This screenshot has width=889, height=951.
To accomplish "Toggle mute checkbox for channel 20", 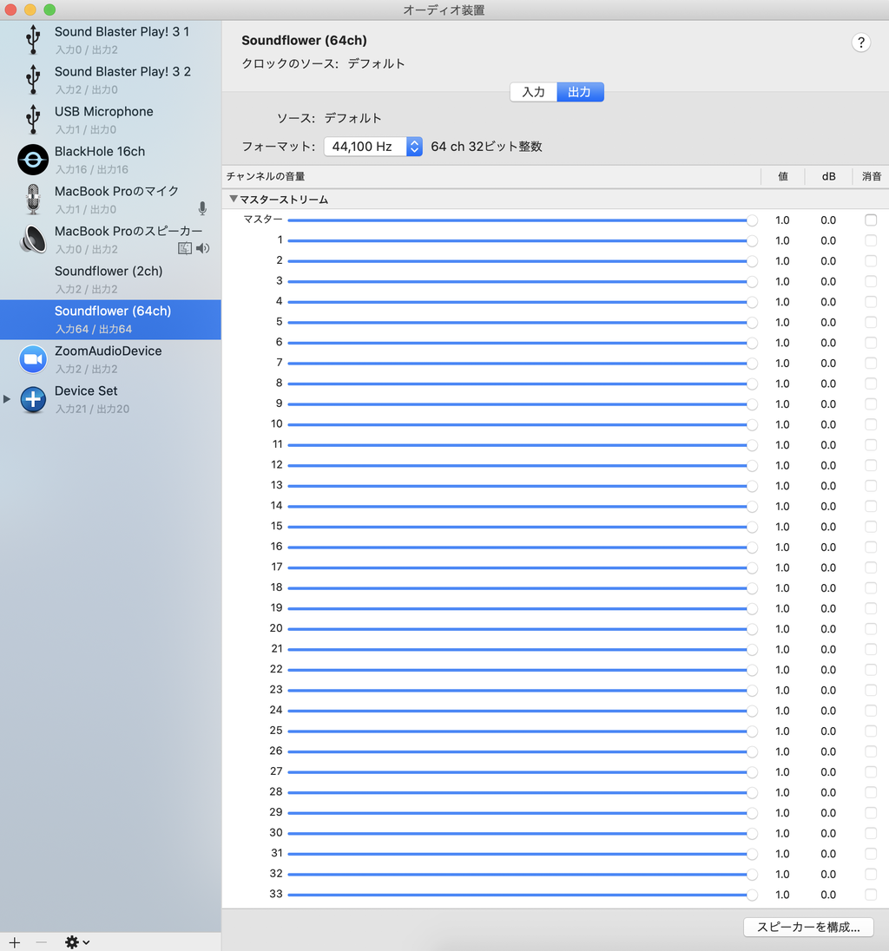I will [x=871, y=629].
